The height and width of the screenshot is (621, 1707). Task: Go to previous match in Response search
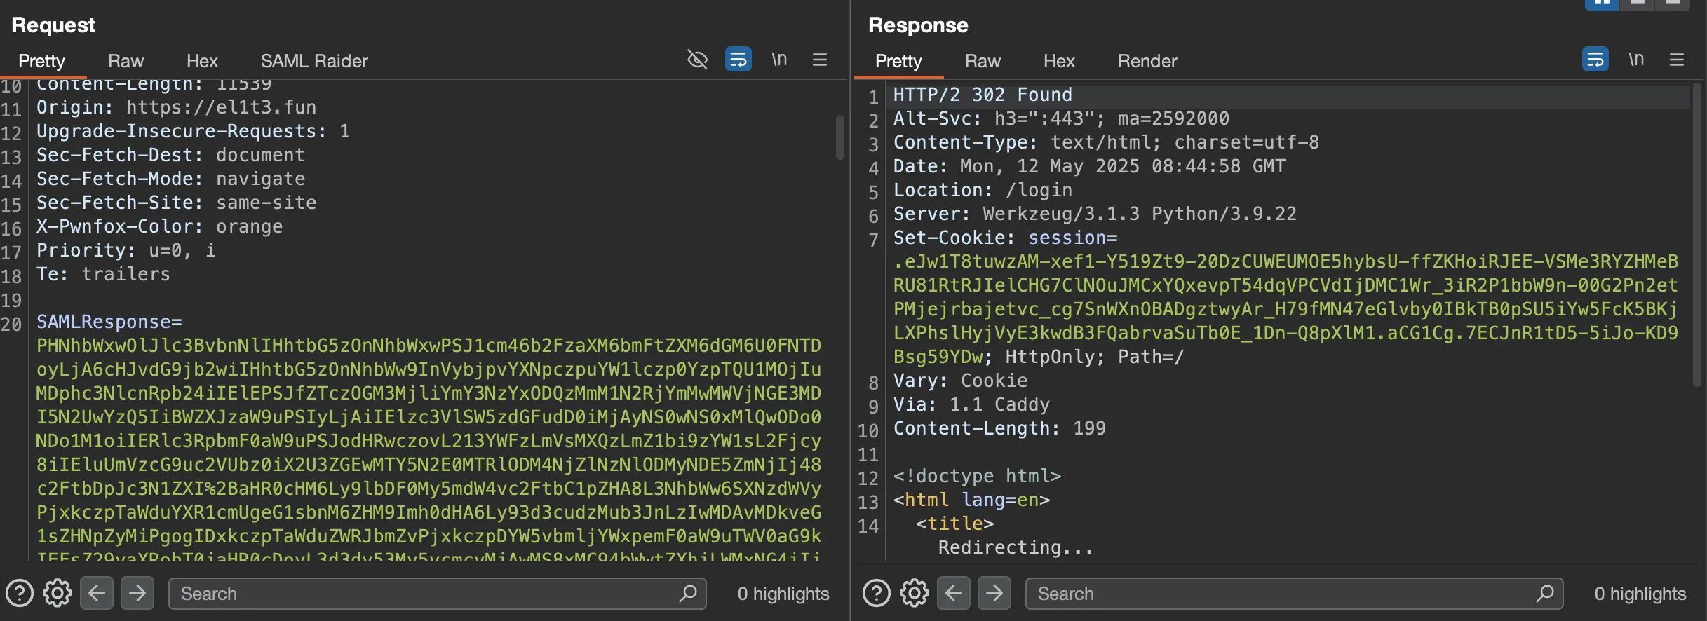click(x=954, y=593)
